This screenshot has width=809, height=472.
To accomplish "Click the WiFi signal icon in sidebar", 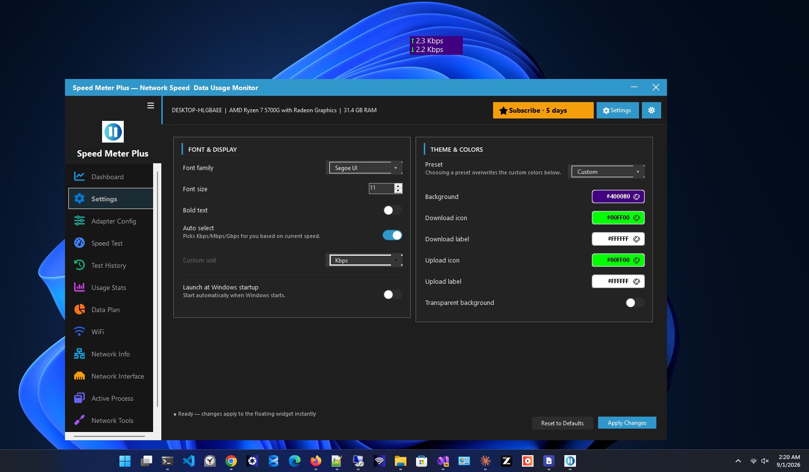I will (x=79, y=331).
